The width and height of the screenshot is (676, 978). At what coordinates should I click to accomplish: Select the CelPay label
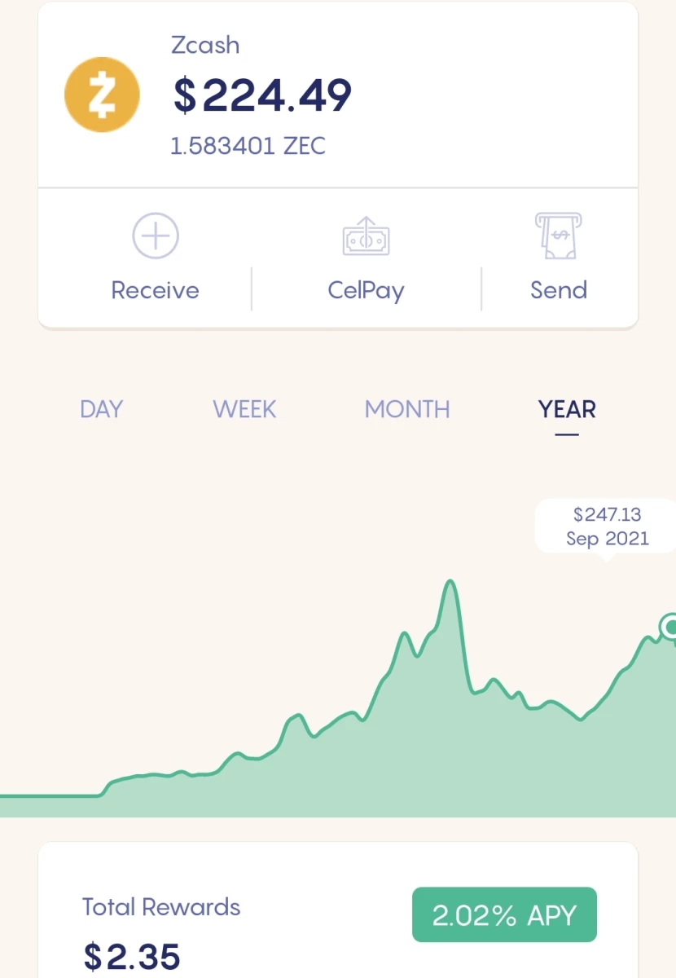[x=366, y=291]
